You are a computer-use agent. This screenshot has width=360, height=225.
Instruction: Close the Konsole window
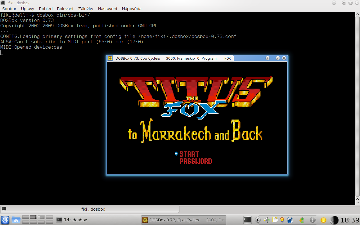357,3
